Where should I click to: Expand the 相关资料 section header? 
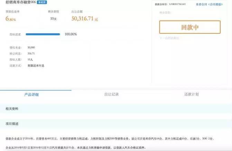pos(116,109)
